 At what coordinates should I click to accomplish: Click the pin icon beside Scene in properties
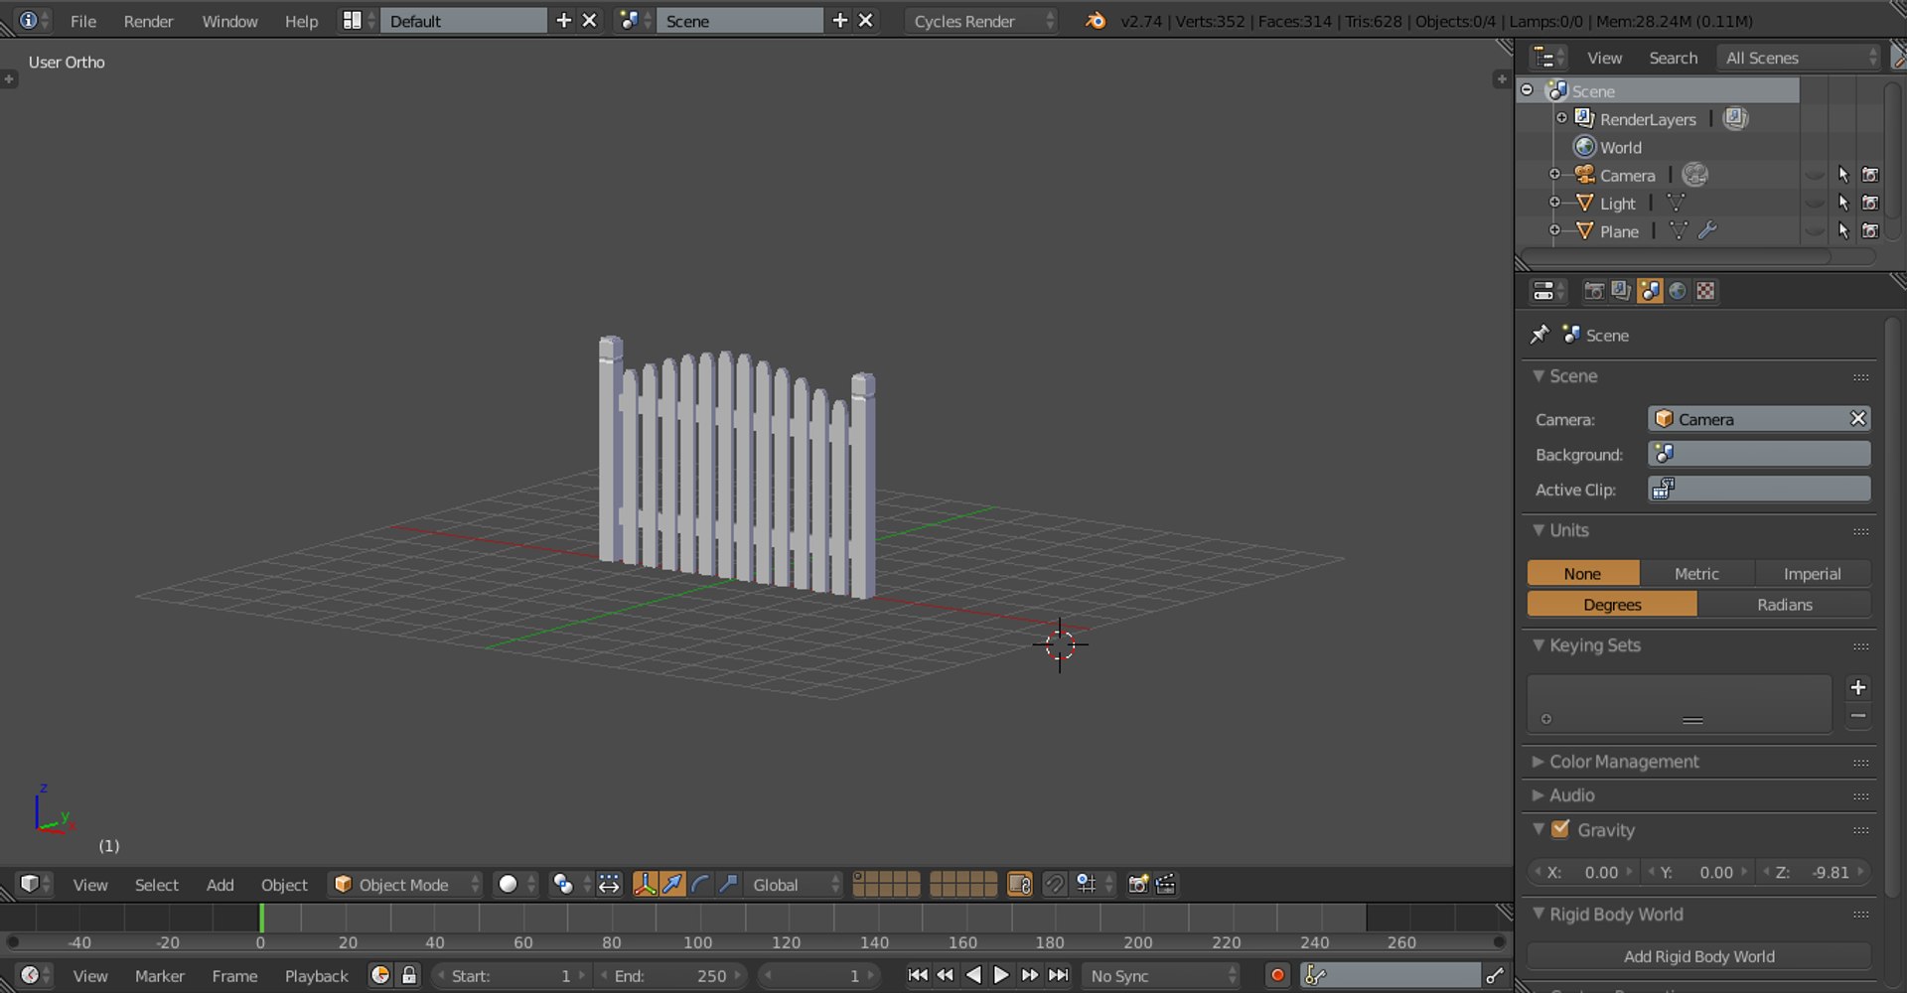tap(1540, 335)
